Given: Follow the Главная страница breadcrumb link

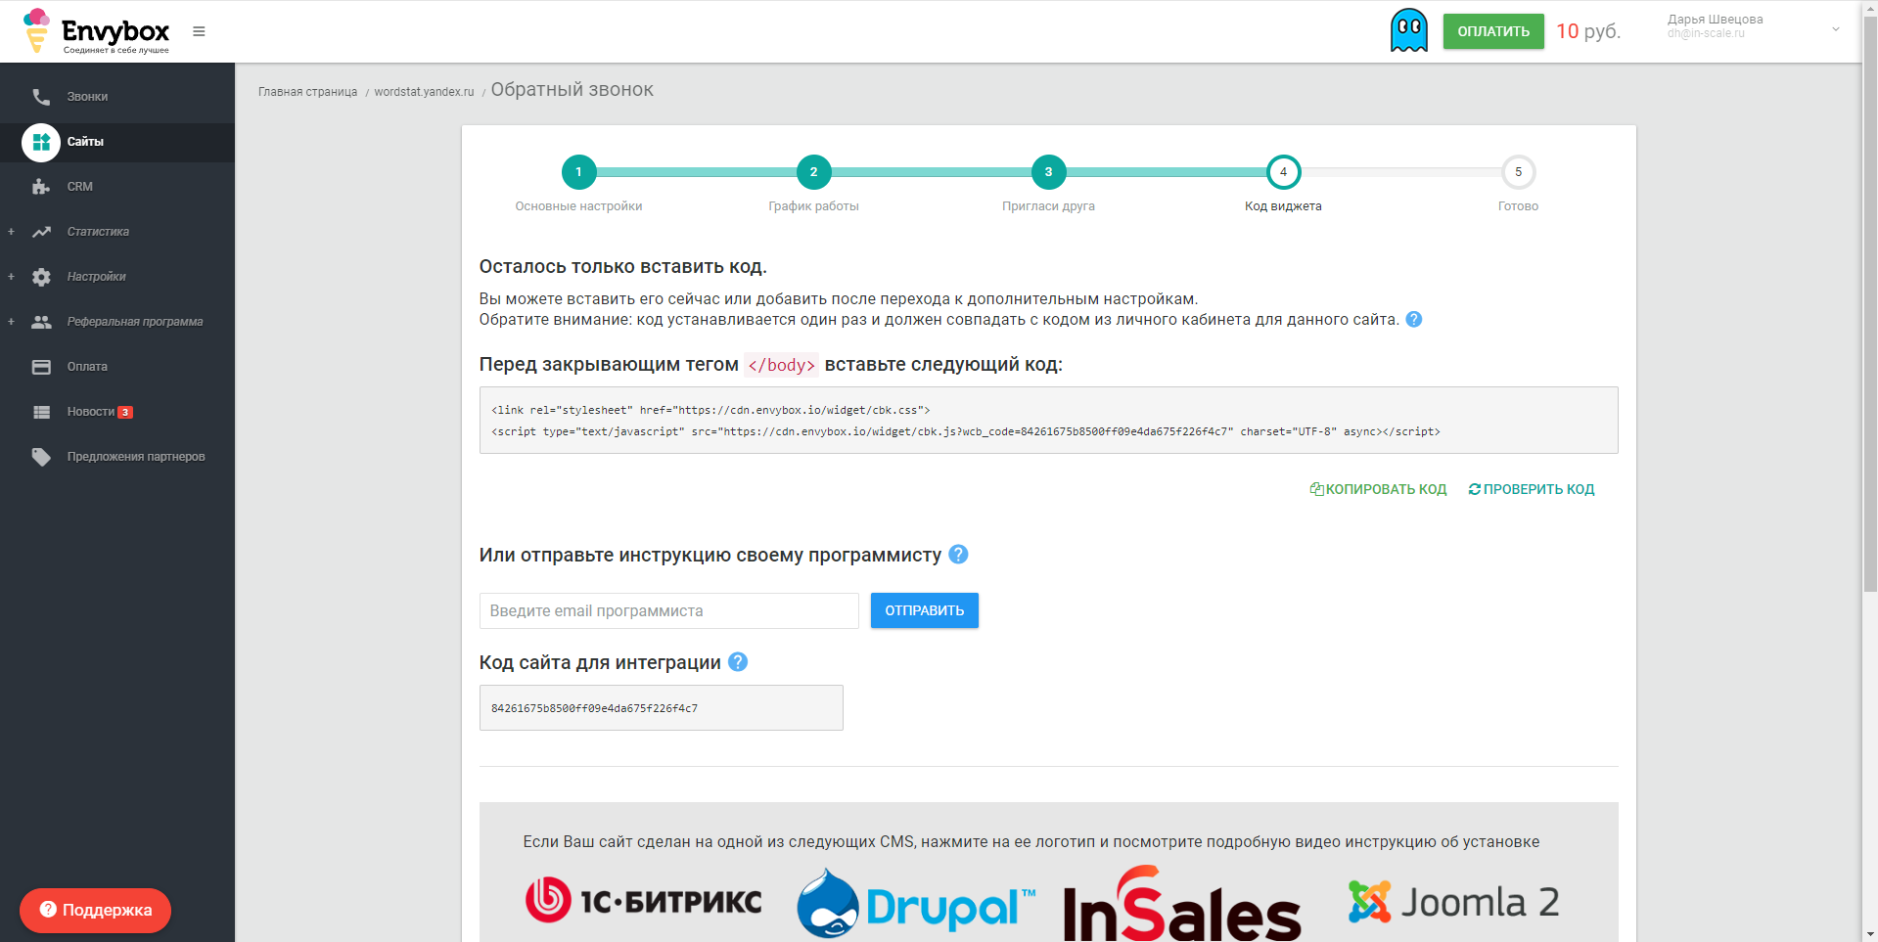Looking at the screenshot, I should tap(307, 92).
